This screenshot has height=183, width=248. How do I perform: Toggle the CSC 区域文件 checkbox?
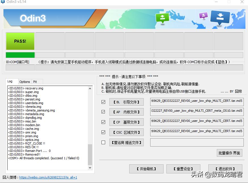(103, 132)
